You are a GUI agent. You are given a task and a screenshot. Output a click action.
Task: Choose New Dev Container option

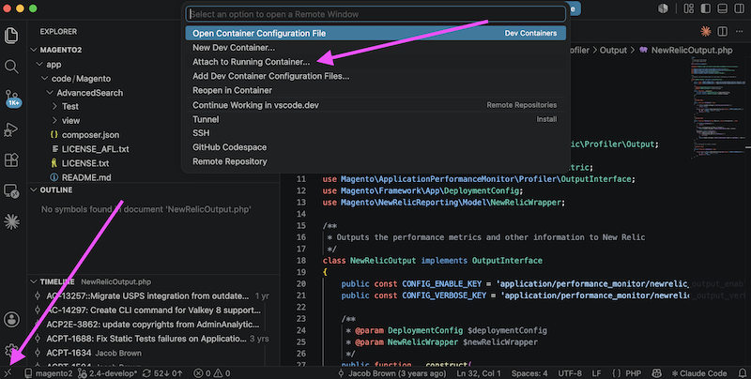[375, 47]
